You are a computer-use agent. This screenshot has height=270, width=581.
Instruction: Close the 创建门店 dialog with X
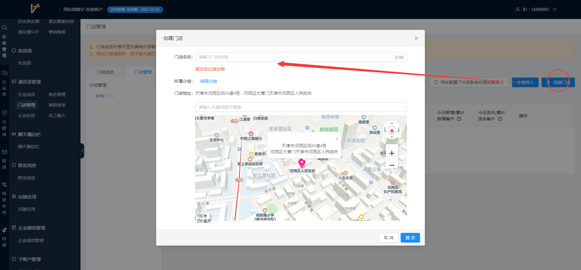(x=416, y=38)
